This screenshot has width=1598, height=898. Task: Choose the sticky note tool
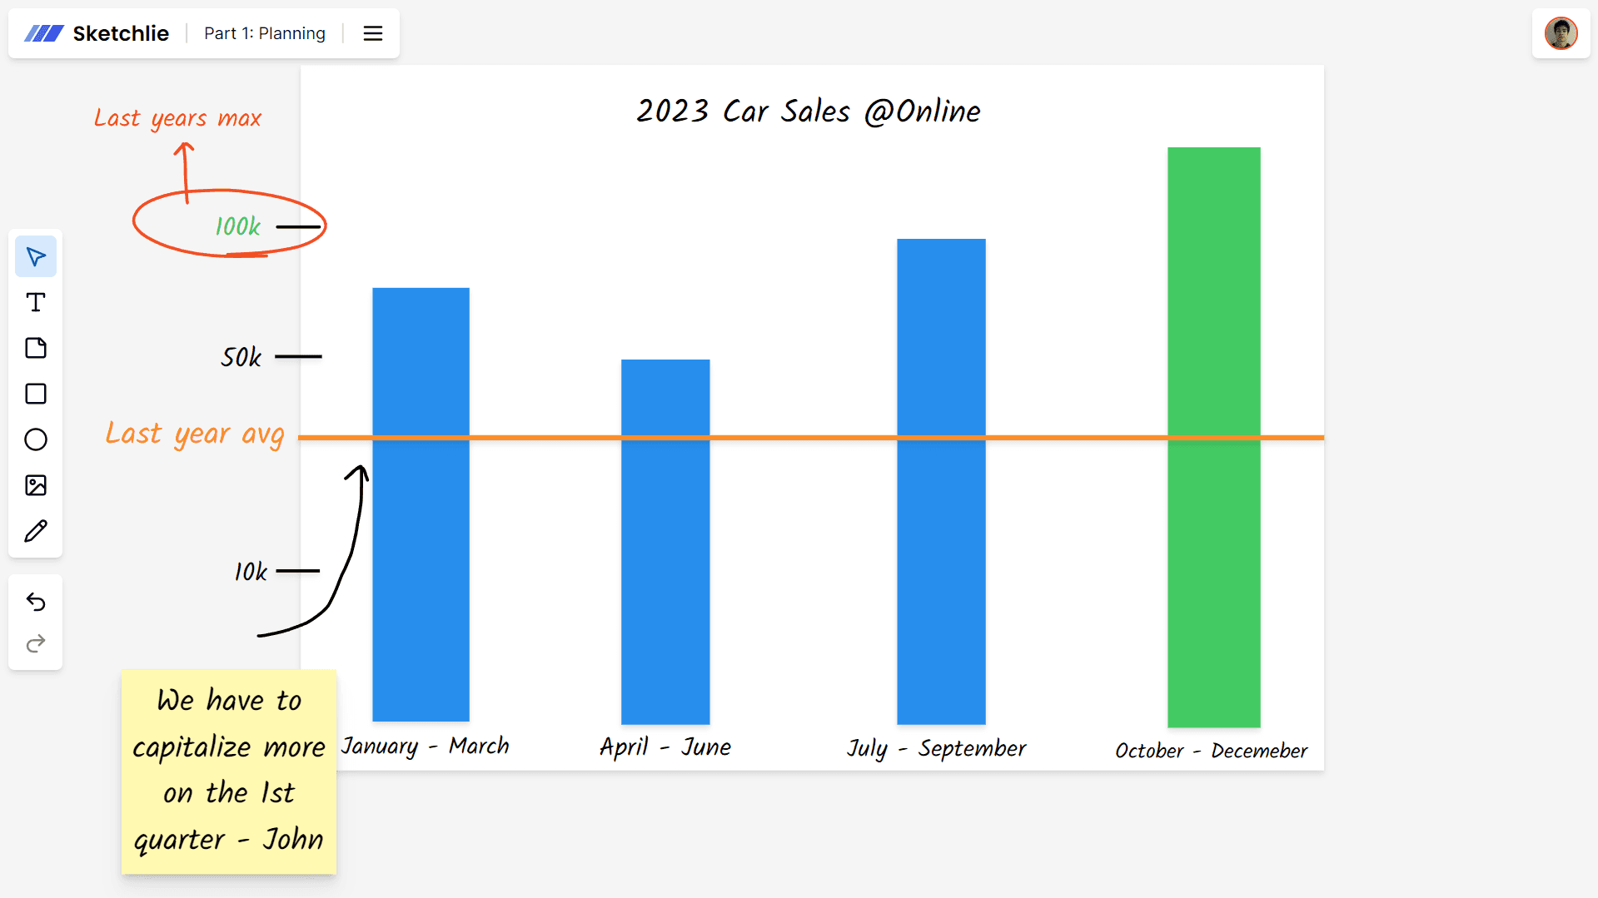pyautogui.click(x=36, y=348)
